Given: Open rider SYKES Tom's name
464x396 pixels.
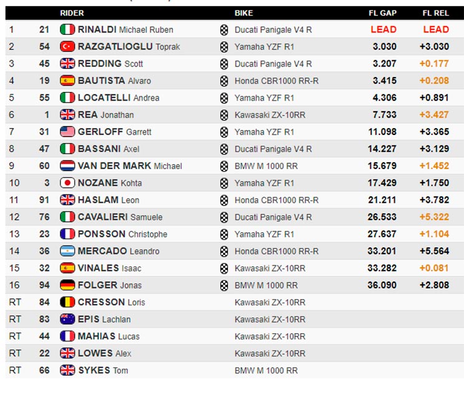Looking at the screenshot, I should point(103,371).
